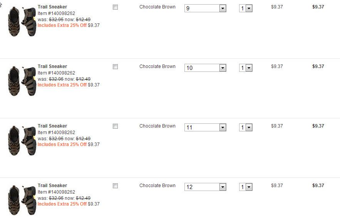Open Trail Sneaker title link in the size 9 row
This screenshot has height=224, width=340.
point(52,7)
